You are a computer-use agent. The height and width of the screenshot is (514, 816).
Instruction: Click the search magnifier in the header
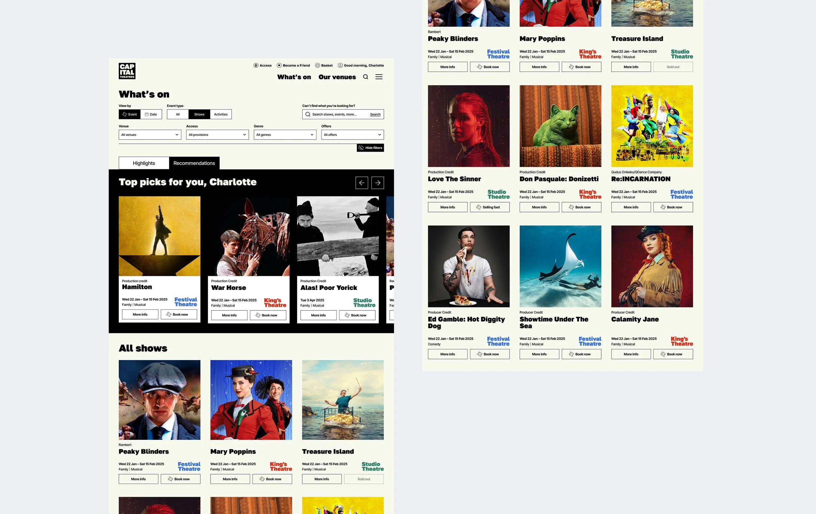[x=366, y=77]
